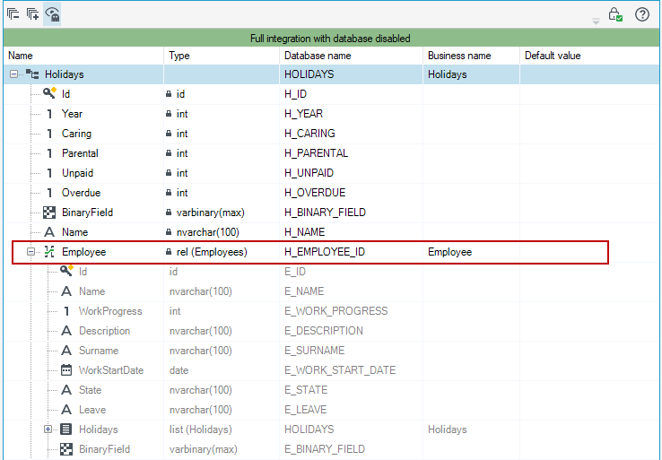Click the integer icon beside WorkProgress
The width and height of the screenshot is (662, 460).
pos(66,311)
